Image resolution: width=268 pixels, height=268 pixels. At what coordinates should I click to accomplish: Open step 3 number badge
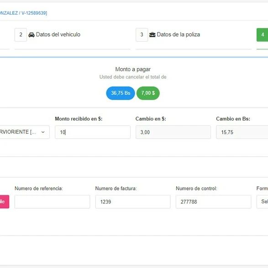[x=142, y=35]
